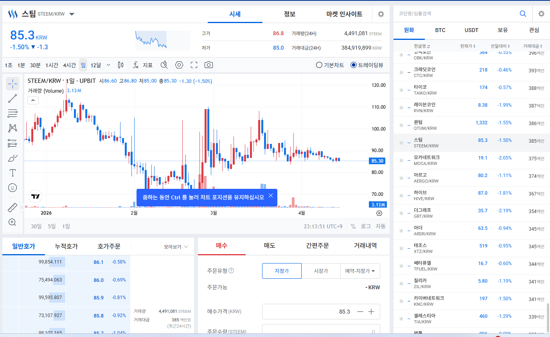Open the STEEM/KRW market dropdown

pyautogui.click(x=72, y=14)
